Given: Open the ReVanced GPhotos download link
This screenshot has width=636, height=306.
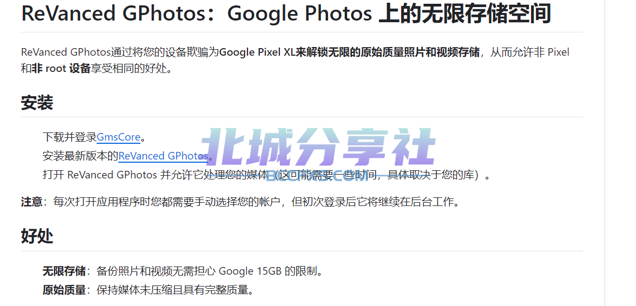Looking at the screenshot, I should (x=163, y=156).
